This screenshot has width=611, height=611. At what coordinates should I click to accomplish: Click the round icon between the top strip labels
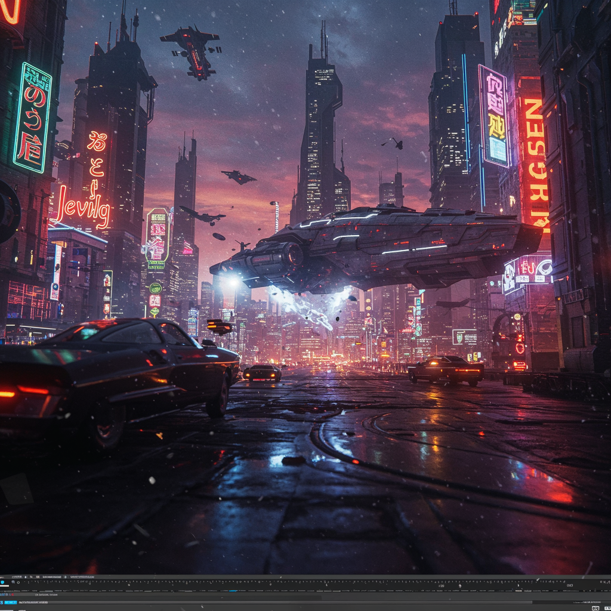(x=65, y=577)
